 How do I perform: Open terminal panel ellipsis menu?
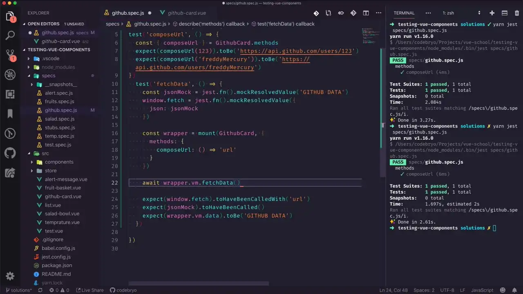(428, 13)
